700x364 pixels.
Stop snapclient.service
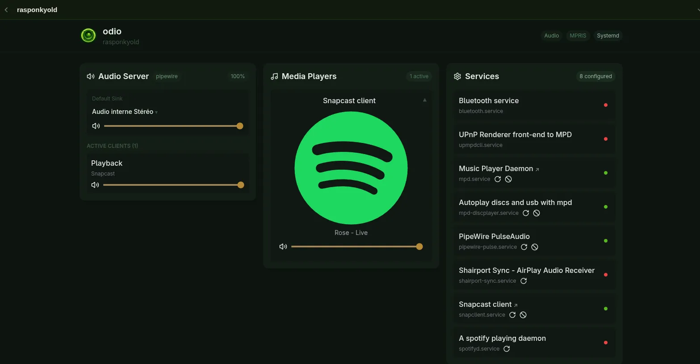point(523,315)
